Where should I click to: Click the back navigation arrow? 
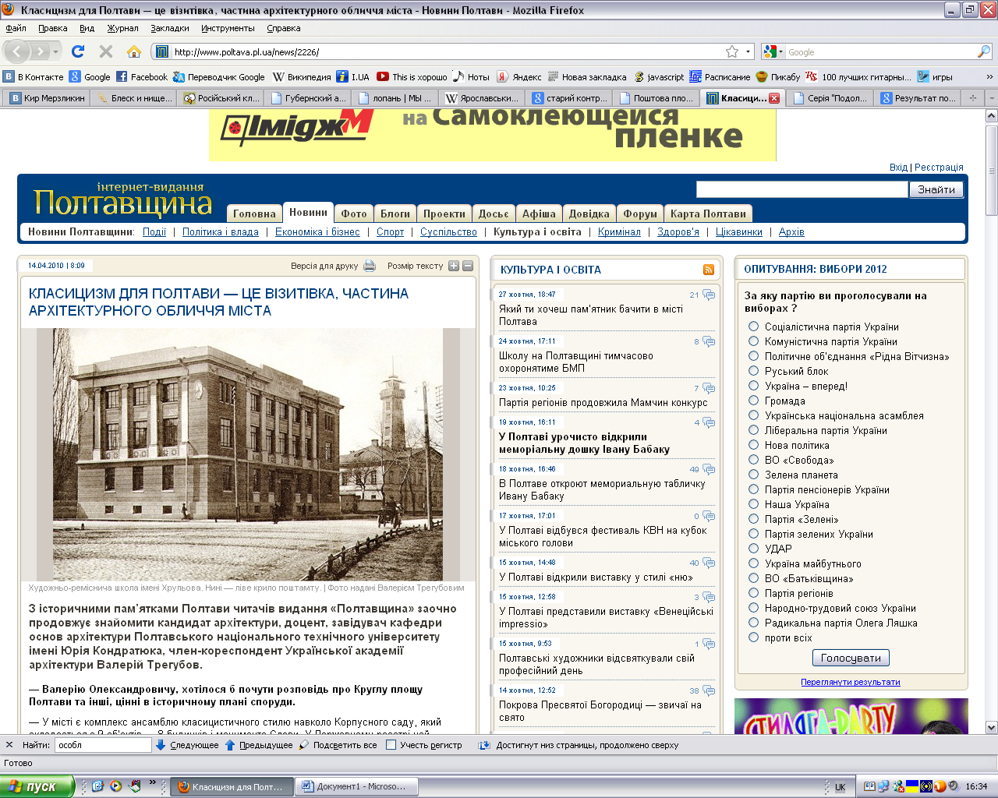coord(17,51)
